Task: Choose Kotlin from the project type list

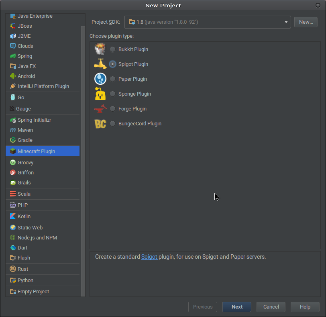Action: 24,216
